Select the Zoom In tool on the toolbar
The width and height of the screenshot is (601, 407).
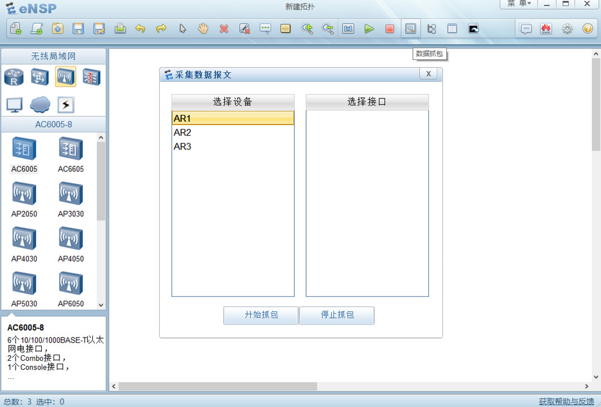coord(307,28)
